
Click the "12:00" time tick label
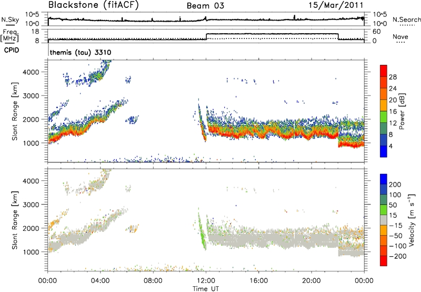click(206, 281)
